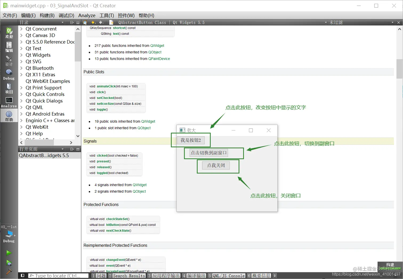The width and height of the screenshot is (403, 279).
Task: Expand the Qt Canvas 3D node
Action: point(21,35)
